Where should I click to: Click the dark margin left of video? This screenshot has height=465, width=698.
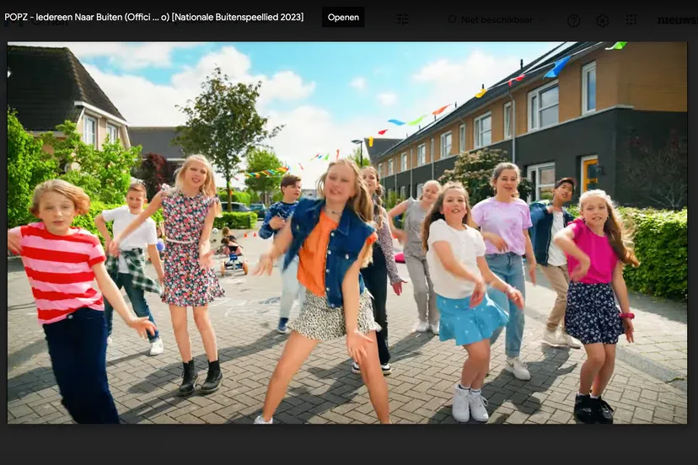point(3,232)
